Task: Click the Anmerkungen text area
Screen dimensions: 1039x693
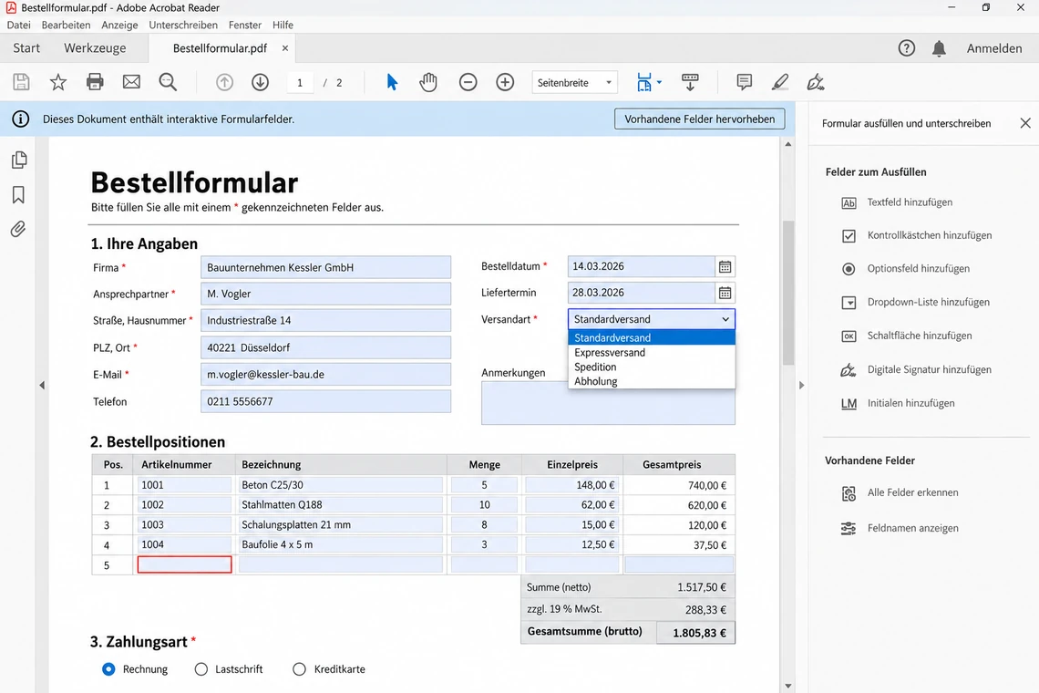Action: click(x=608, y=403)
